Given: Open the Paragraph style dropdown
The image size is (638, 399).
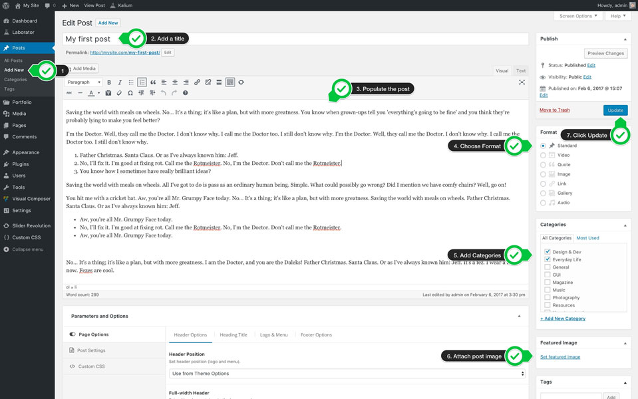Looking at the screenshot, I should pos(84,82).
